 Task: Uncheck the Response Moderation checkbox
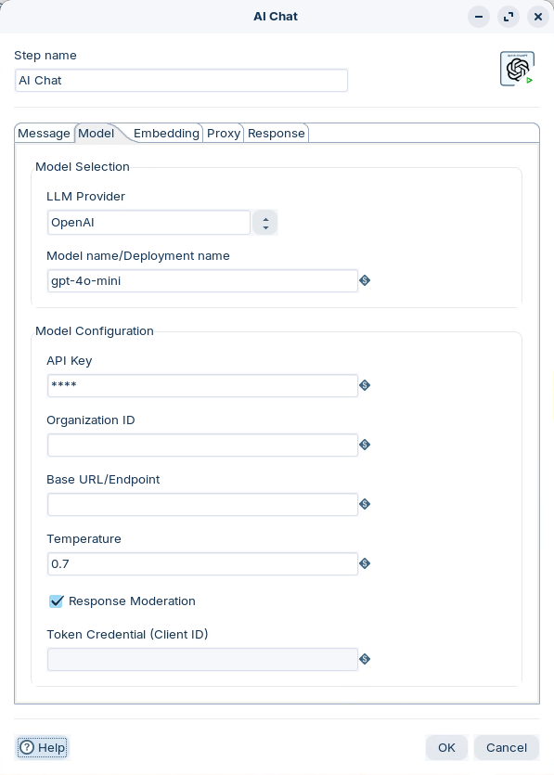pyautogui.click(x=57, y=601)
